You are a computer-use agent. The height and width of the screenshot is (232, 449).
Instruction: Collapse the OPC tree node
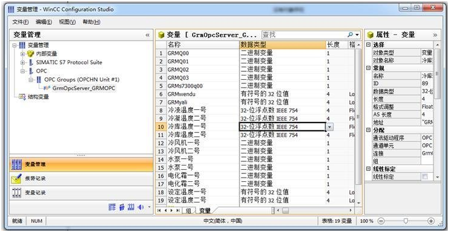click(22, 71)
